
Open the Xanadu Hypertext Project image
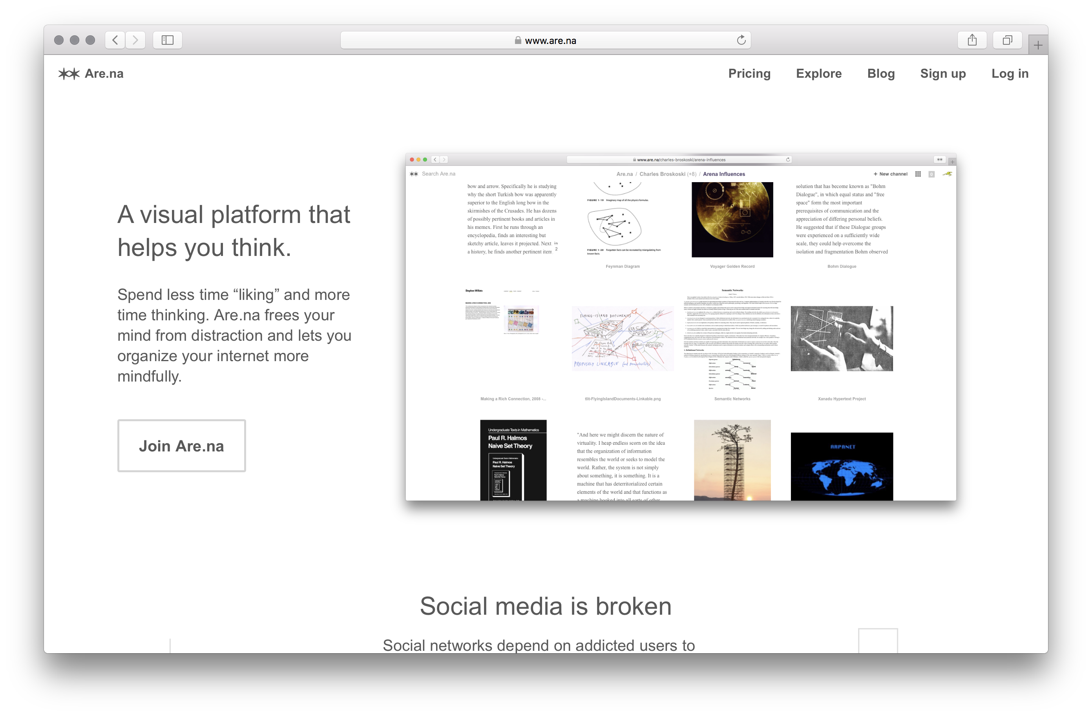click(x=842, y=338)
